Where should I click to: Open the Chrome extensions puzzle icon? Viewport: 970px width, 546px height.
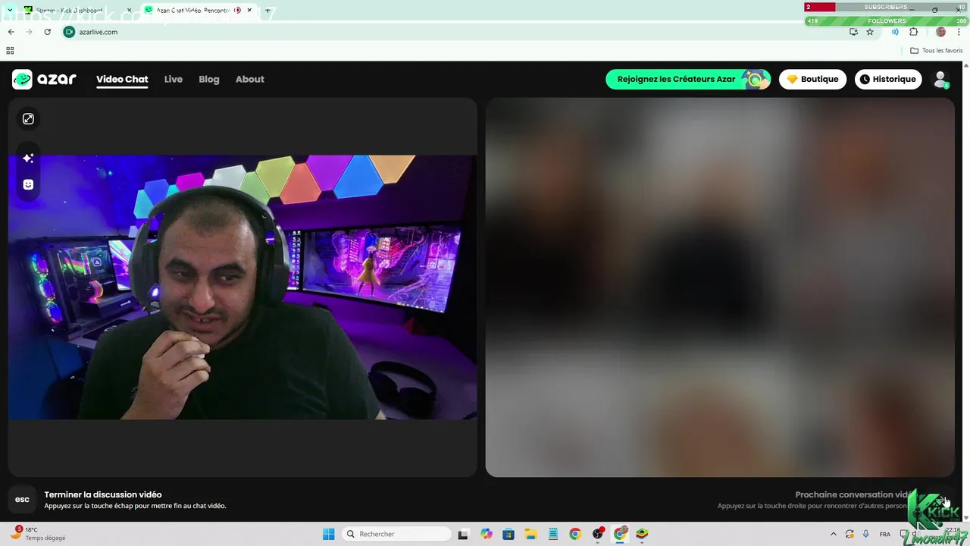913,32
